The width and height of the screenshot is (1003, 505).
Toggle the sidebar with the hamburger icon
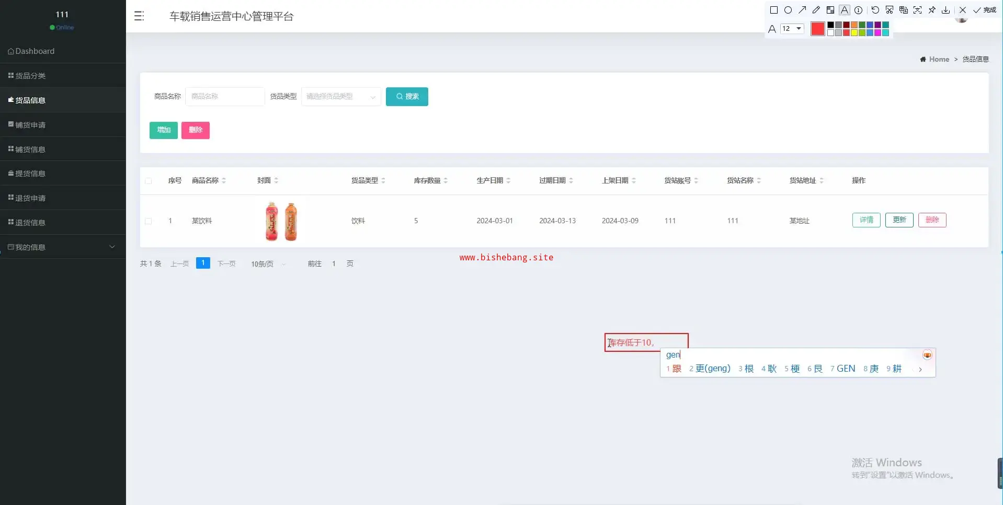139,16
